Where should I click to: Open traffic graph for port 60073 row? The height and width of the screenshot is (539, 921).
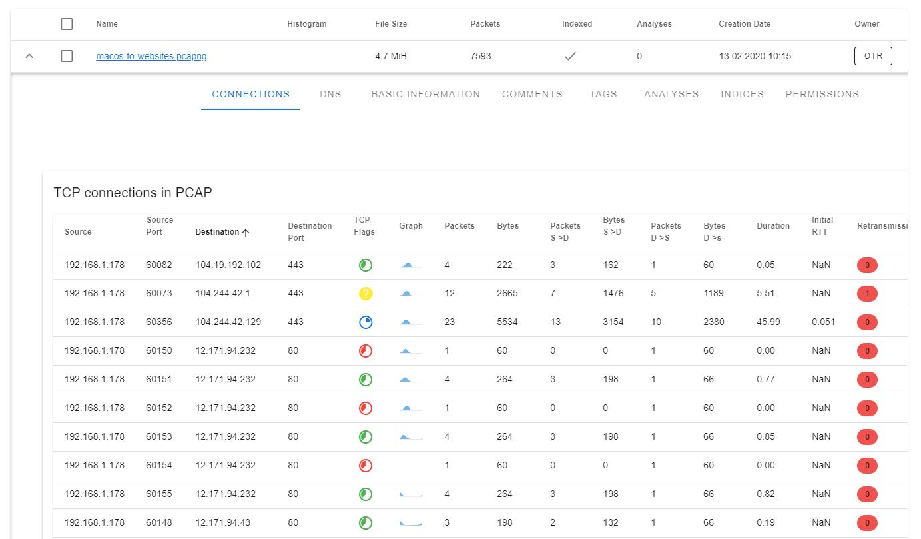coord(411,294)
